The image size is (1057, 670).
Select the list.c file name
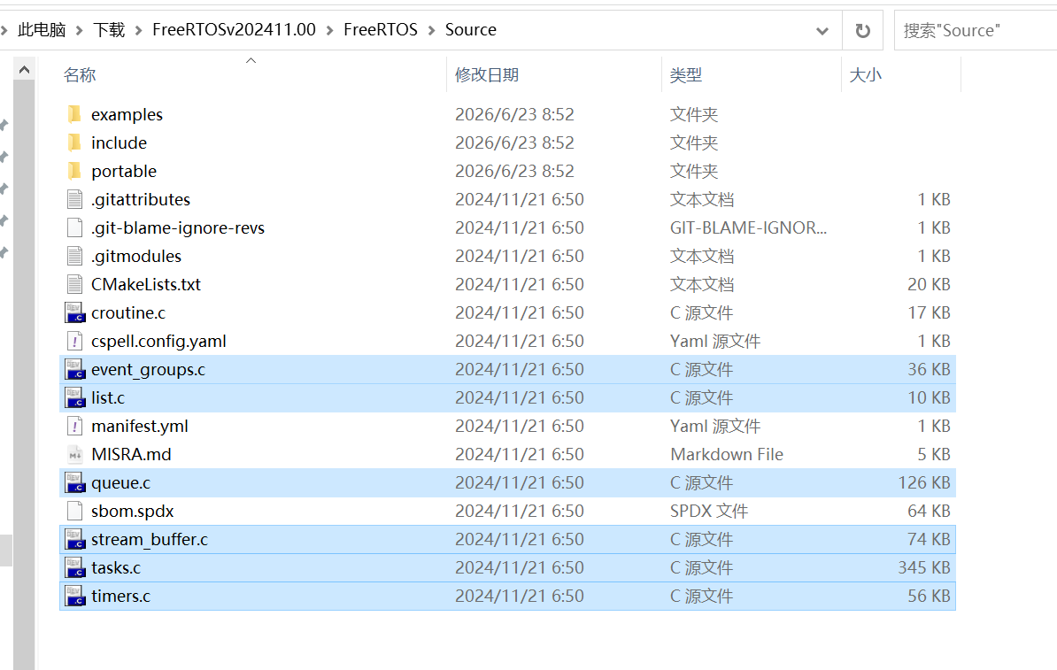pos(108,397)
